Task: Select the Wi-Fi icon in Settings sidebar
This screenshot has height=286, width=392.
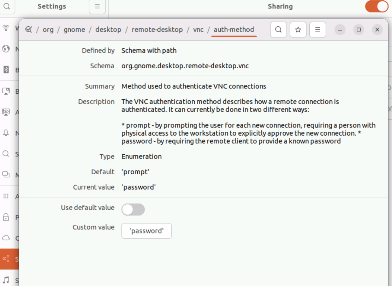Action: coord(6,28)
